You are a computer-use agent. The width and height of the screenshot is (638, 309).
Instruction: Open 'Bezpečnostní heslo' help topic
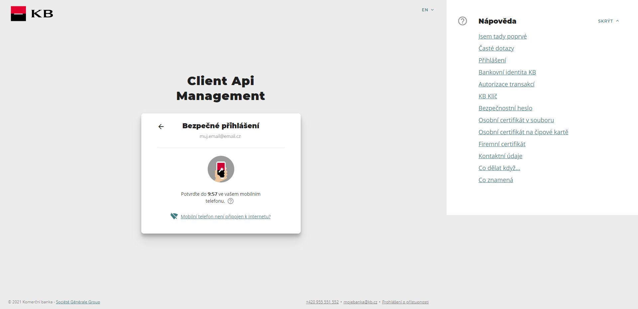[x=505, y=108]
